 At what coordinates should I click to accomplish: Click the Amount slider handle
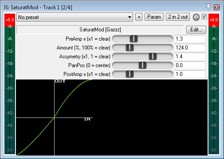coord(130,48)
